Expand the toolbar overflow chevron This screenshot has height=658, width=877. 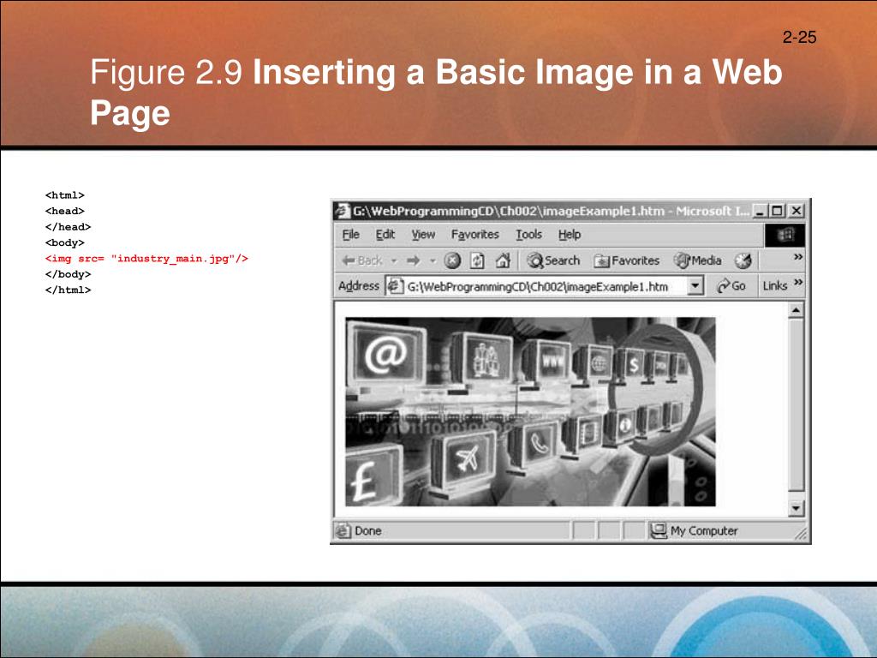(798, 257)
